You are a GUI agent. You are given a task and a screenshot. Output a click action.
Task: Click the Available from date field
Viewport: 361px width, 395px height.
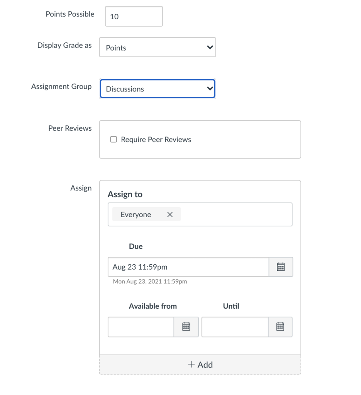[141, 327]
